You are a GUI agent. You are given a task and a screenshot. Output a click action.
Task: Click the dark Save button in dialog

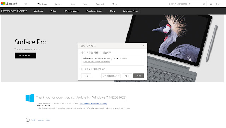pyautogui.click(x=138, y=76)
